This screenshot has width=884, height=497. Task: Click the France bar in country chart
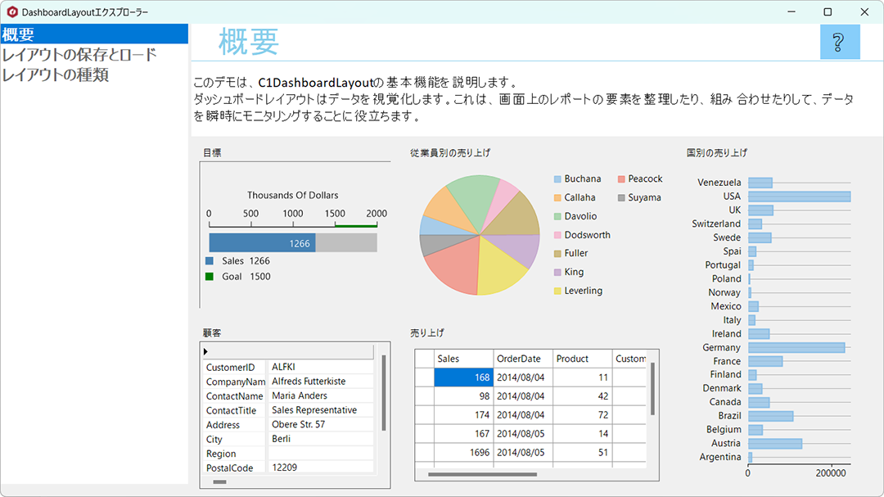(765, 361)
